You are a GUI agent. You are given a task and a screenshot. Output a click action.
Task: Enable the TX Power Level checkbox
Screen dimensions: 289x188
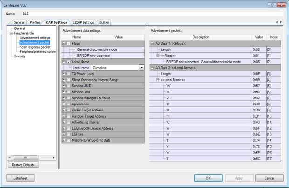(69, 74)
